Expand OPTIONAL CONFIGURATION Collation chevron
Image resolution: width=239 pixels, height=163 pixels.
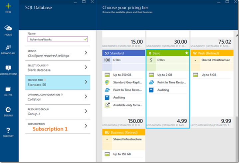pyautogui.click(x=86, y=96)
